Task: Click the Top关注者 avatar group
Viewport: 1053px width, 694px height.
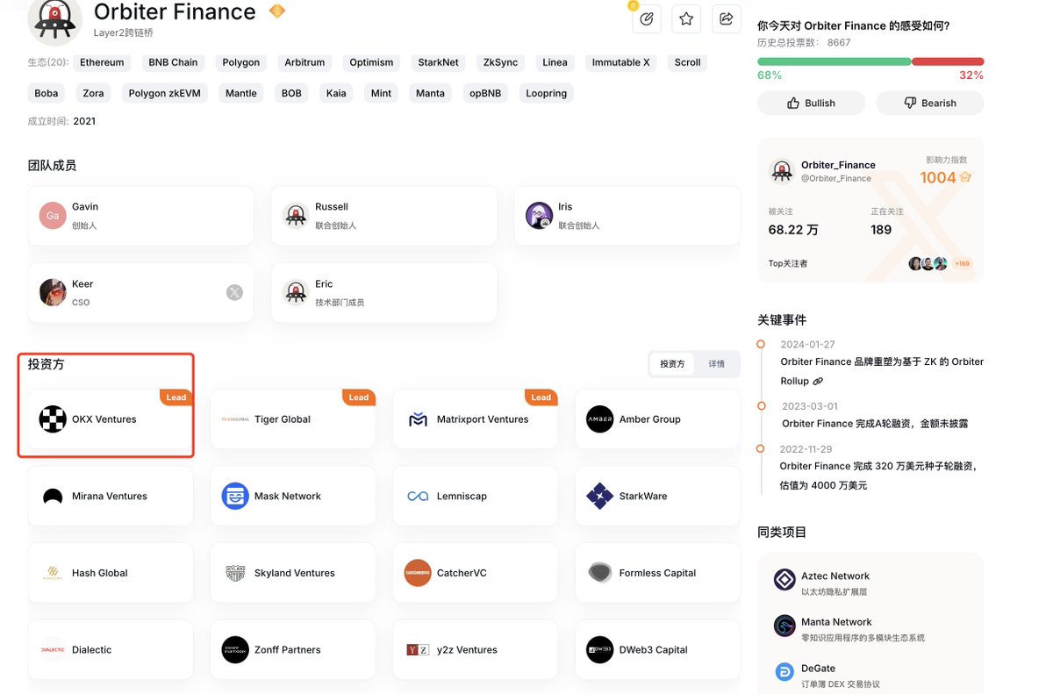Action: point(928,263)
